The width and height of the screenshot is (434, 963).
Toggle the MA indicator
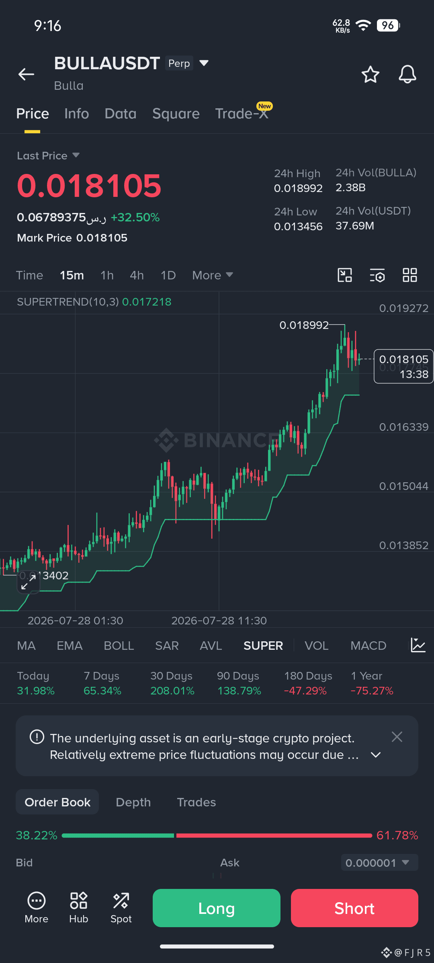[x=27, y=645]
